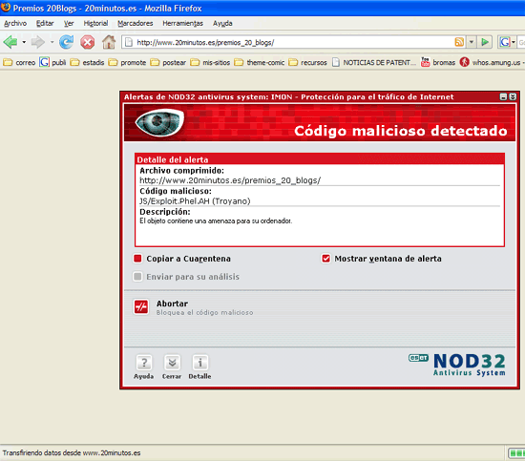Image resolution: width=525 pixels, height=461 pixels.
Task: Open the Detalle info icon
Action: 199,363
